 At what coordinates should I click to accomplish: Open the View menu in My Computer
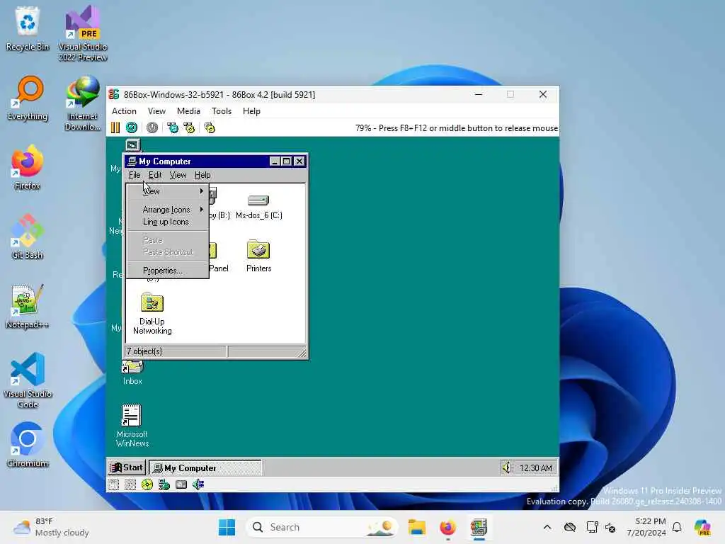pyautogui.click(x=178, y=175)
